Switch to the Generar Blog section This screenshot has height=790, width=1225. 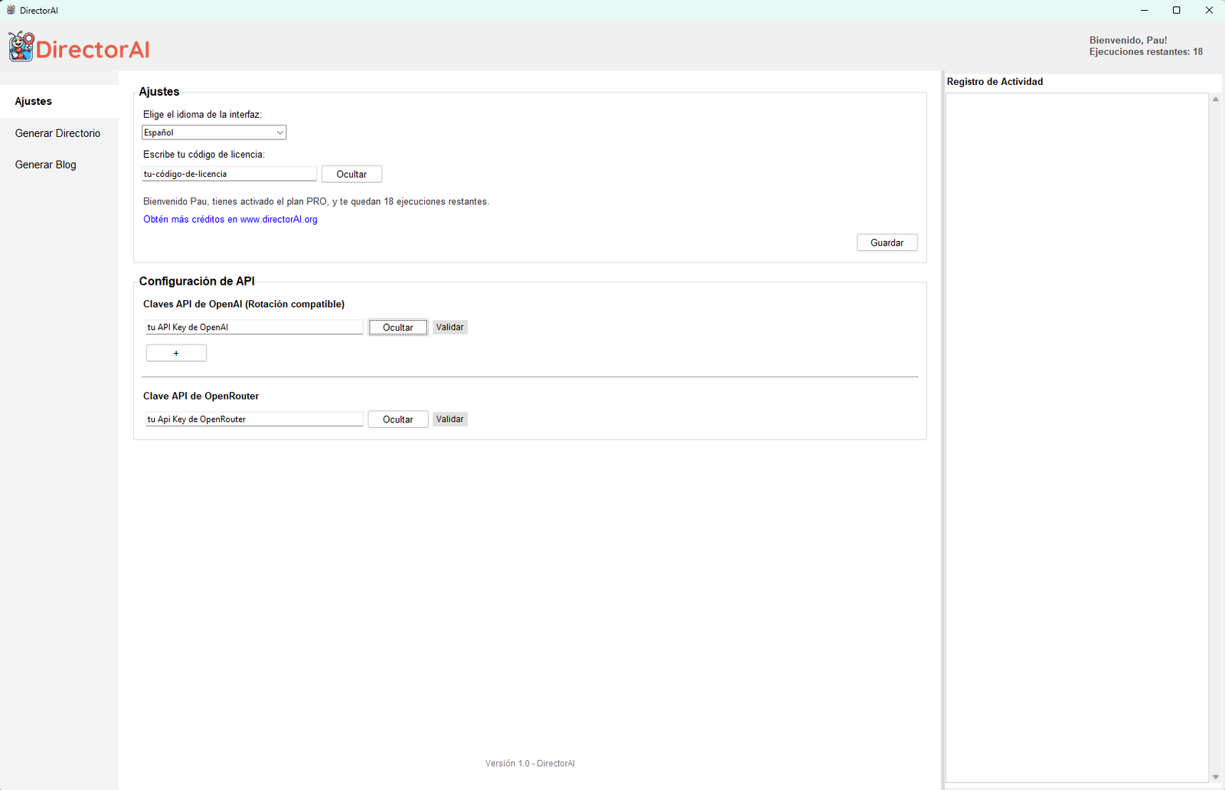pos(45,165)
